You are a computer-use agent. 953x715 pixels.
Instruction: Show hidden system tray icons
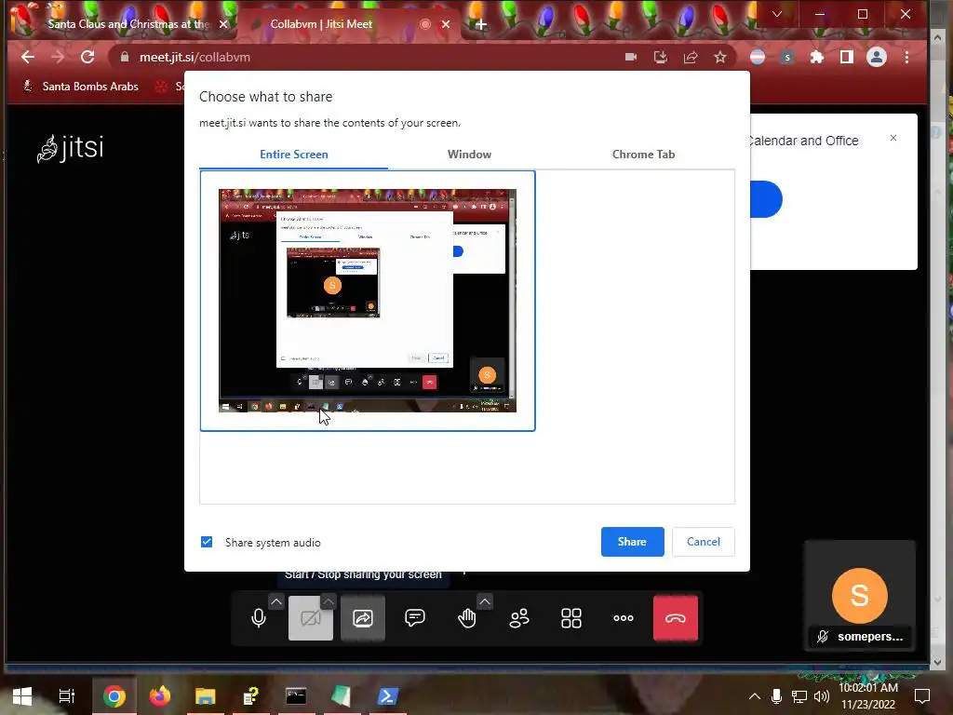click(754, 696)
